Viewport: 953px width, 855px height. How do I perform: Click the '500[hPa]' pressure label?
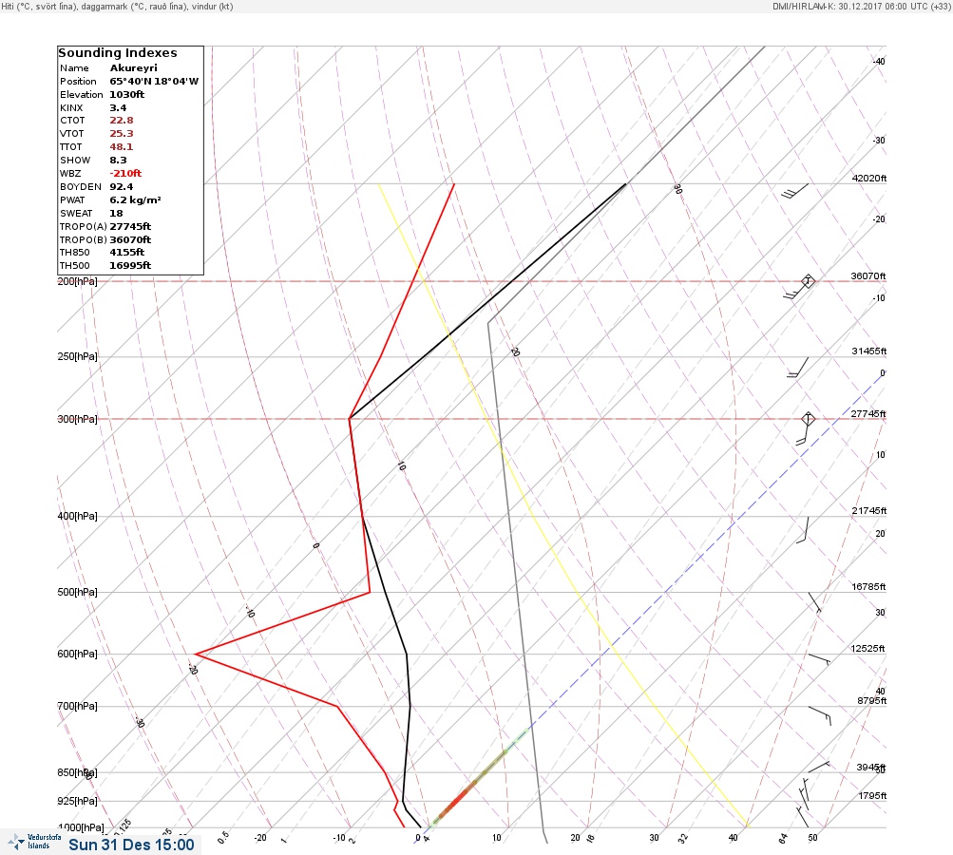coord(77,592)
